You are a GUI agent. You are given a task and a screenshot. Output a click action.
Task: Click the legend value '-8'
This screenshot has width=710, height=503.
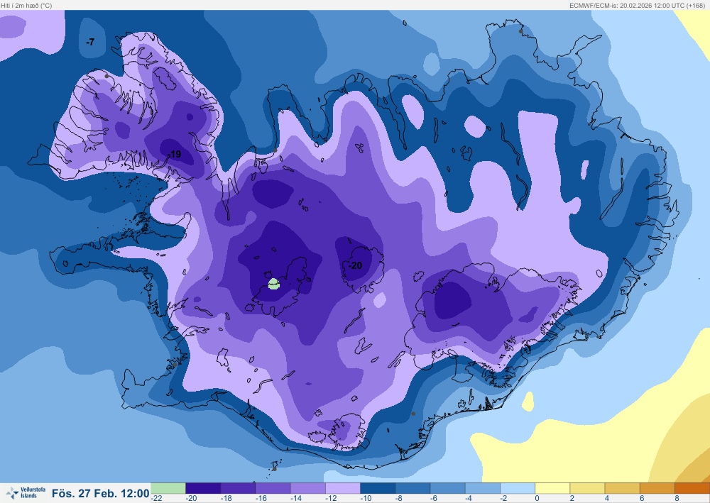(398, 498)
